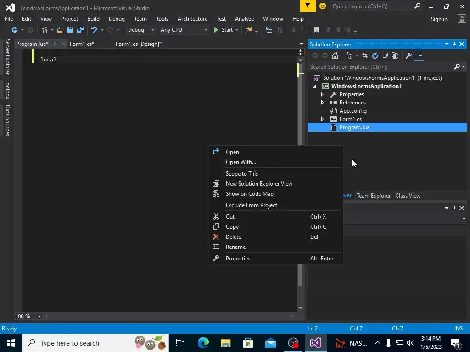Click the Home icon in Solution Explorer
This screenshot has width=470, height=352.
click(x=335, y=55)
